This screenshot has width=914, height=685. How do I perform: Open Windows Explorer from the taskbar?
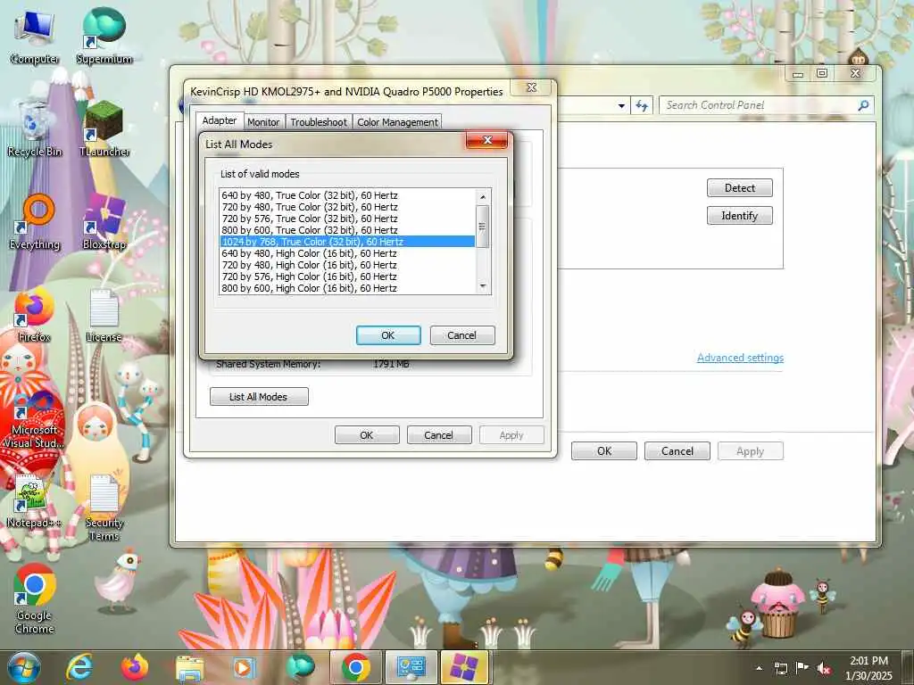click(189, 667)
